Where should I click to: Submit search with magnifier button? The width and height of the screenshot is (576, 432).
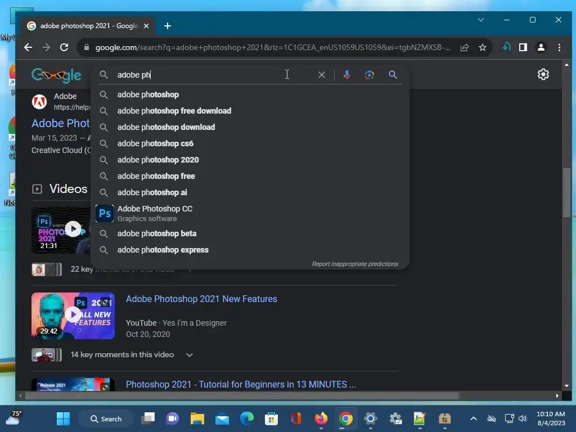pyautogui.click(x=393, y=75)
